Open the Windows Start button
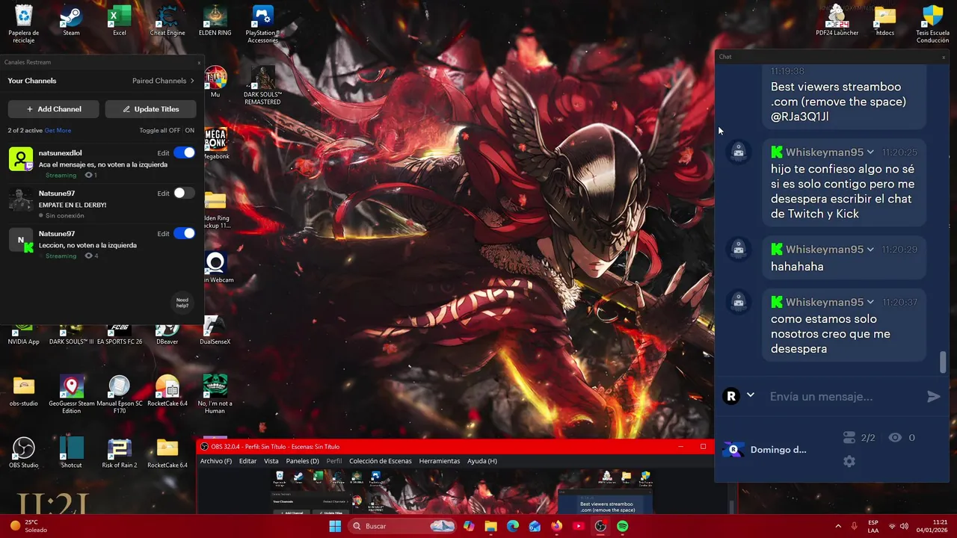The image size is (957, 538). (335, 526)
